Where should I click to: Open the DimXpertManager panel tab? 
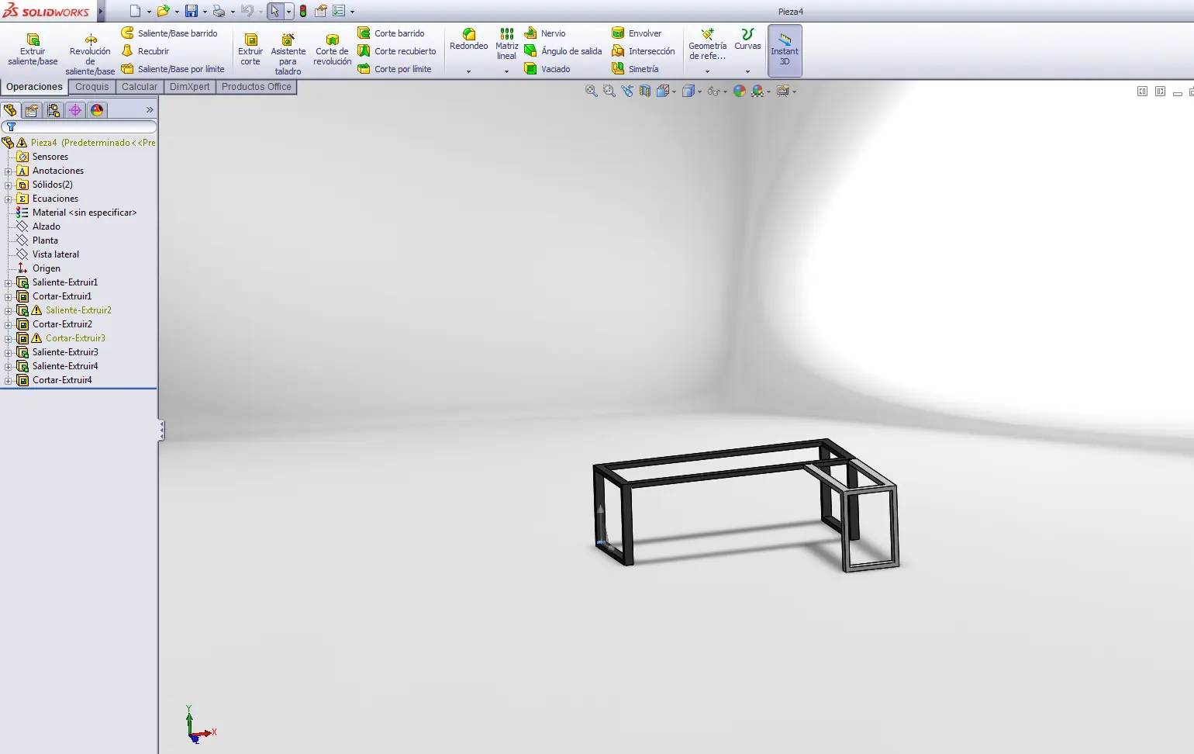click(x=75, y=110)
